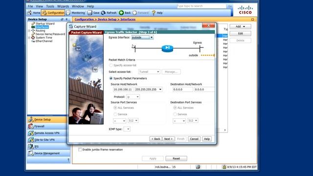The height and width of the screenshot is (176, 313).
Task: Select Device Name/Password tree item
Action: 50,34
